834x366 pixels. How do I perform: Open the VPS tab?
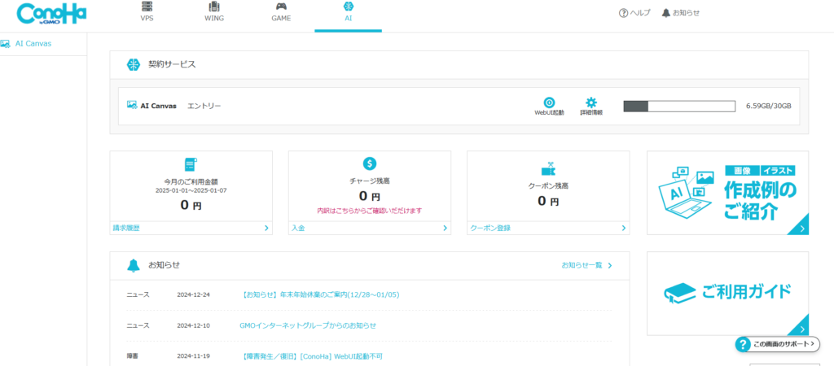point(147,12)
